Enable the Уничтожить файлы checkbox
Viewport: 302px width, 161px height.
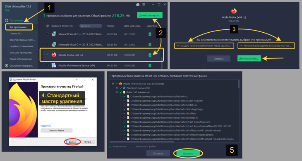point(133,146)
